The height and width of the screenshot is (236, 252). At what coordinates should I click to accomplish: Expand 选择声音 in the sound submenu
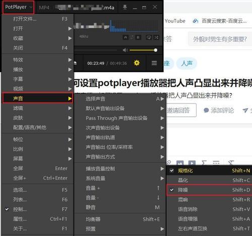(120, 99)
